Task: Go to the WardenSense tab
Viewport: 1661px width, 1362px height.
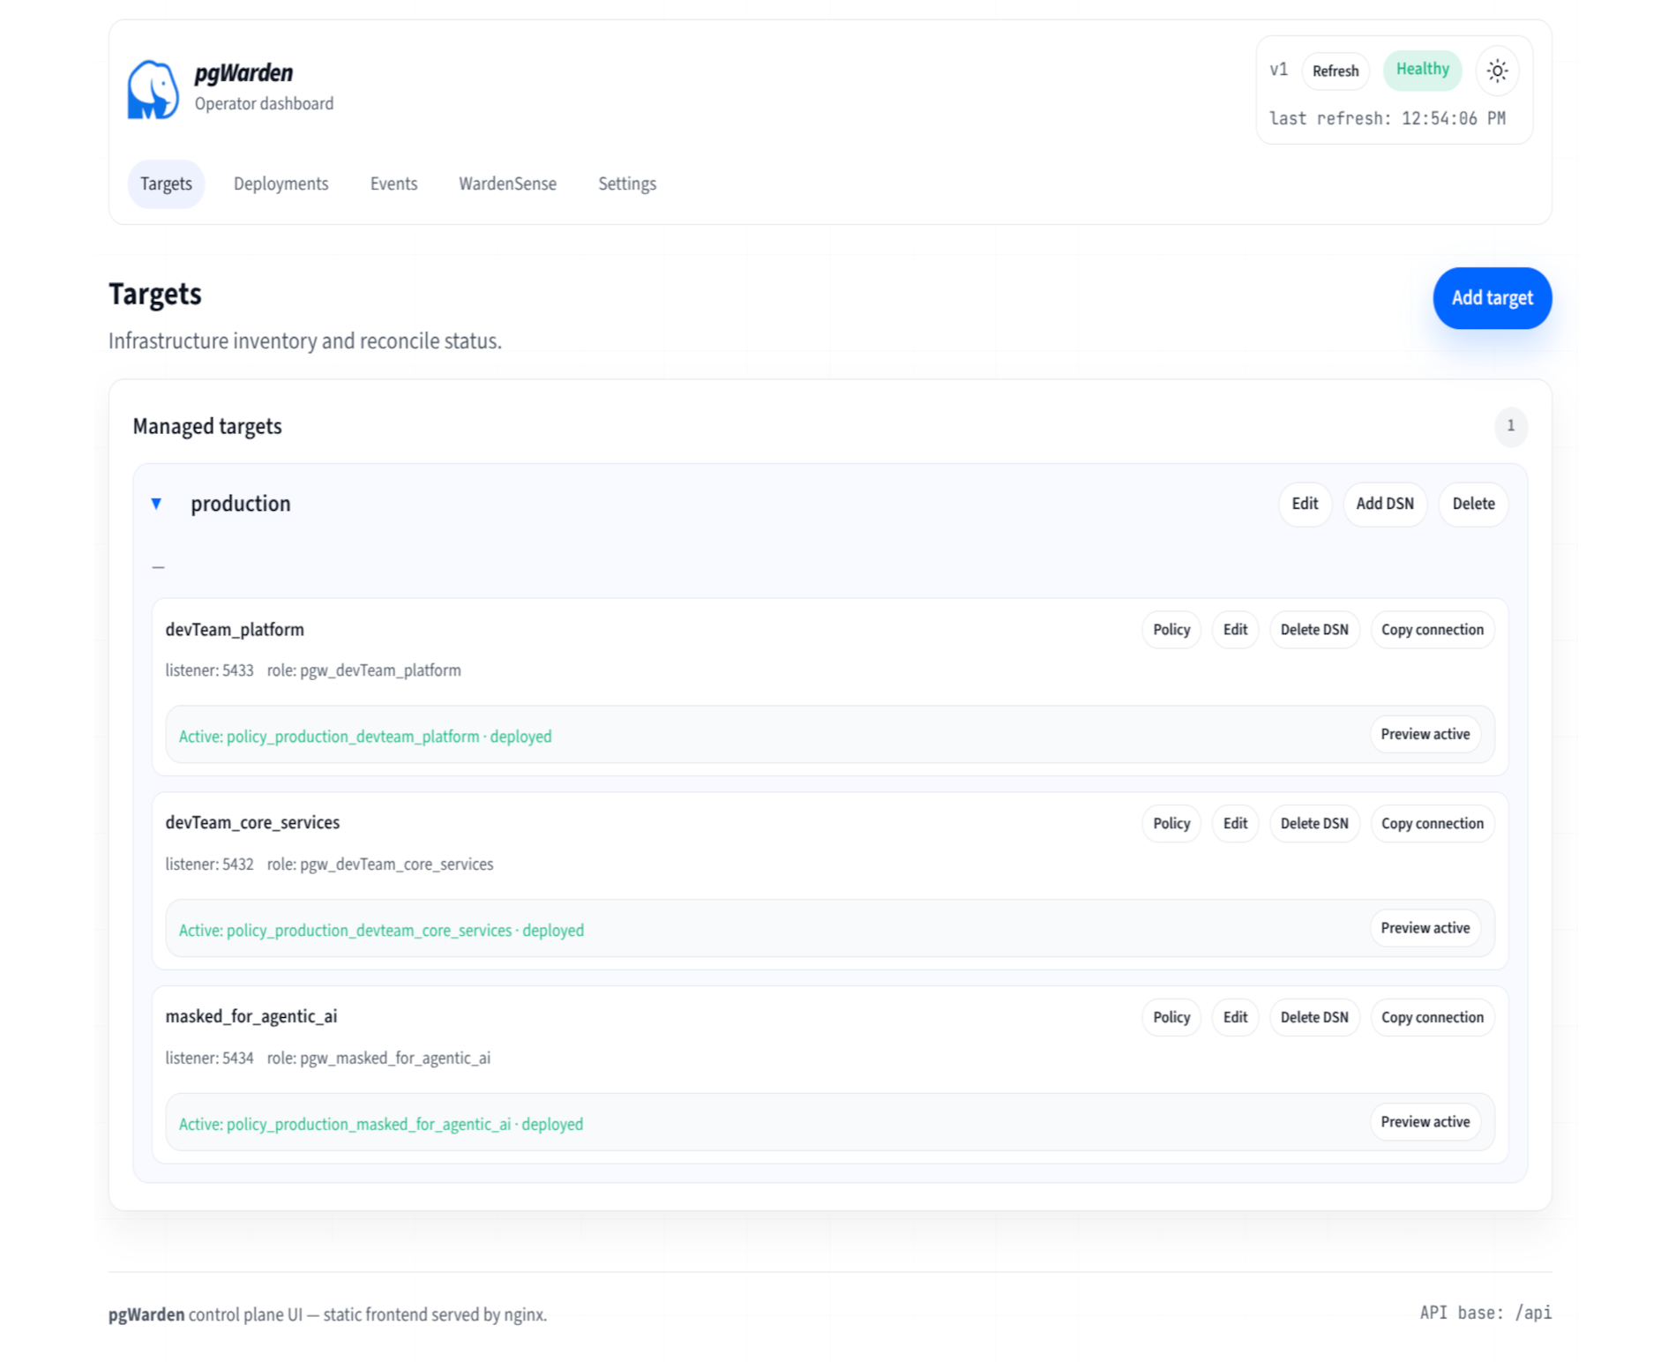Action: point(507,183)
